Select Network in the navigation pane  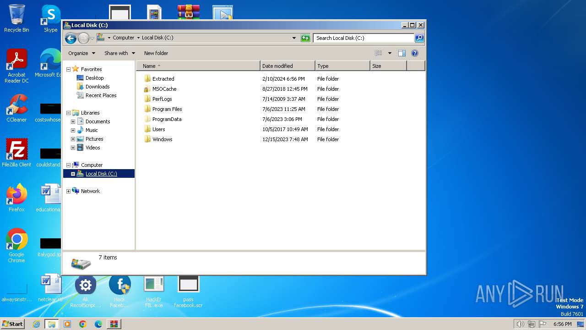[x=90, y=191]
